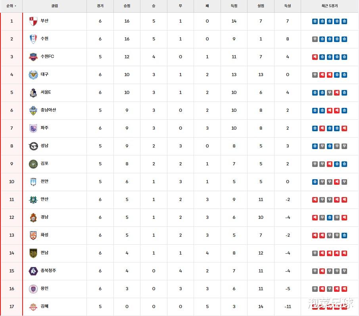Open the 용인 club logo
The width and height of the screenshot is (359, 316).
[x=33, y=289]
